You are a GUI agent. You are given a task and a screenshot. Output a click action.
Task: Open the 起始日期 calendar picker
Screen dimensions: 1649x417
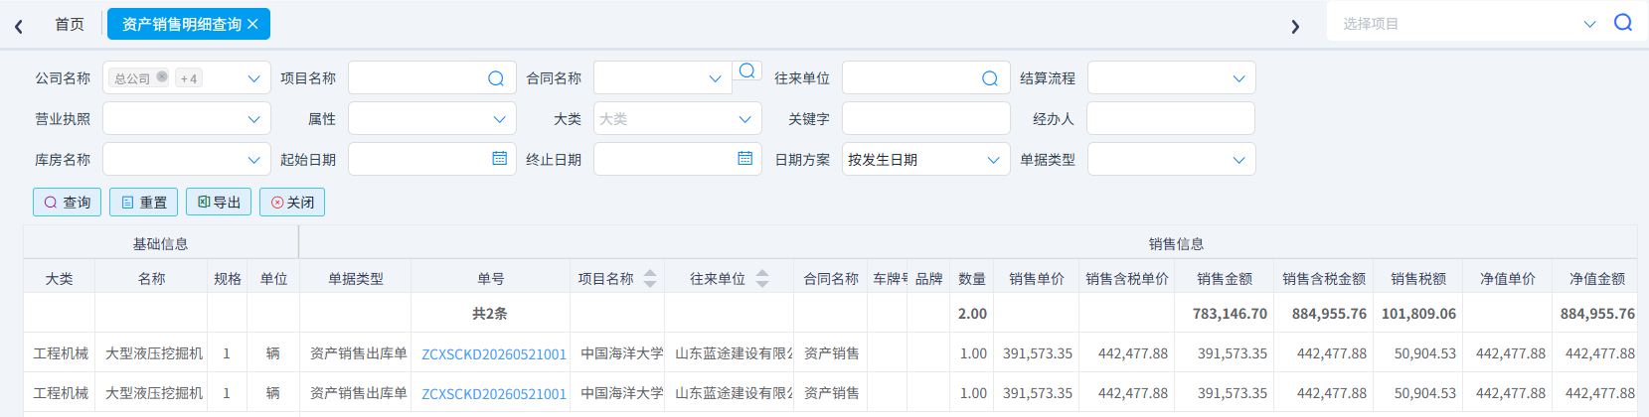pos(499,159)
